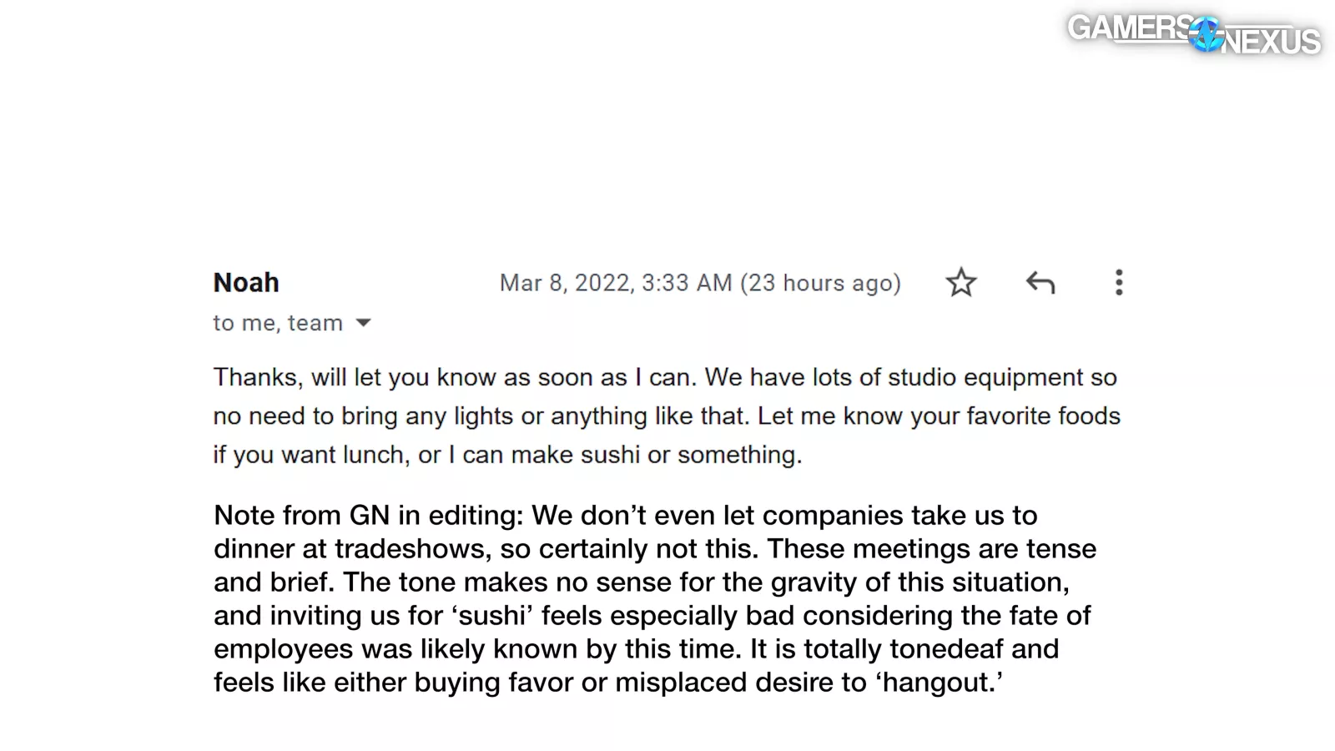Click the reply arrow icon

tap(1040, 283)
